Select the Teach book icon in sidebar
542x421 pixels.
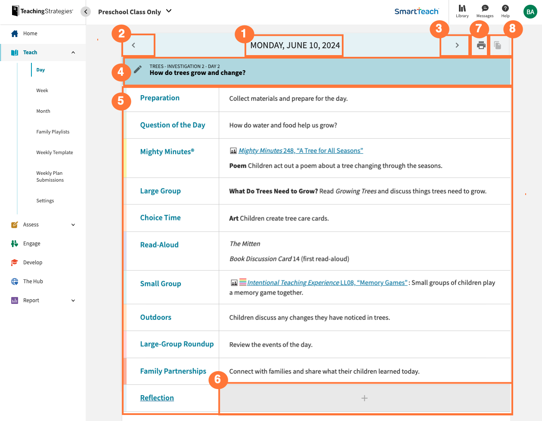[x=14, y=52]
